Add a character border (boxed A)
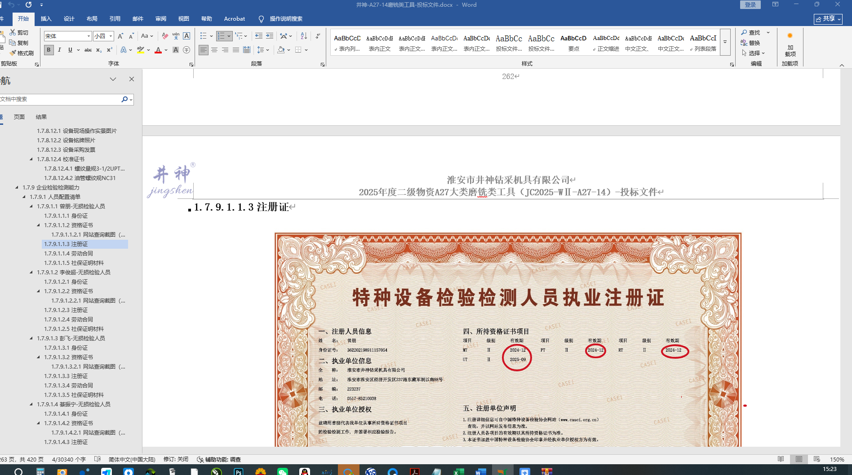Viewport: 852px width, 475px height. point(186,36)
